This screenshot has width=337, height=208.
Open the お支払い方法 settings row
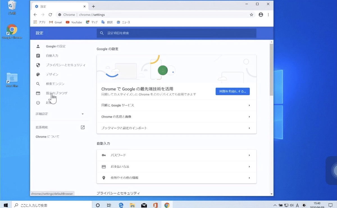pyautogui.click(x=176, y=166)
